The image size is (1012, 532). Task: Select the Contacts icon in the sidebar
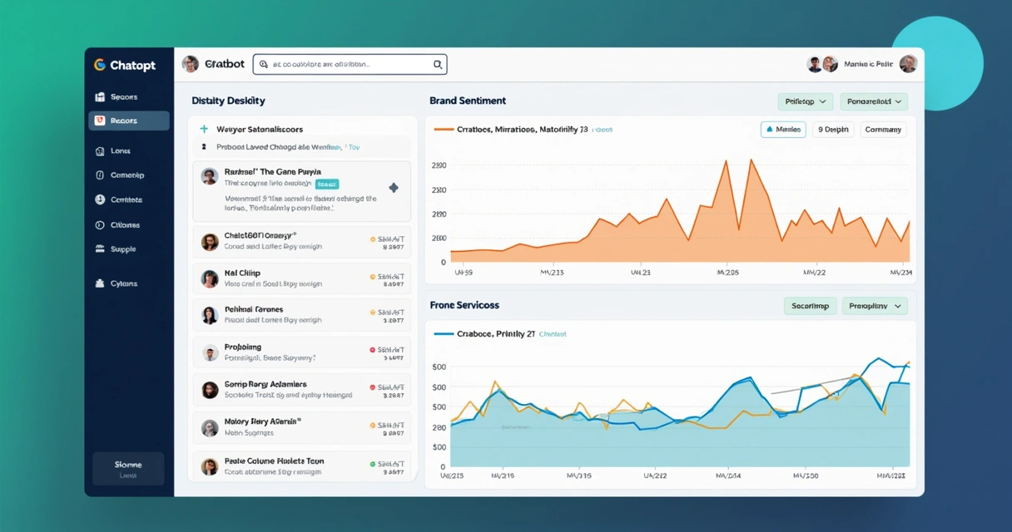point(100,199)
